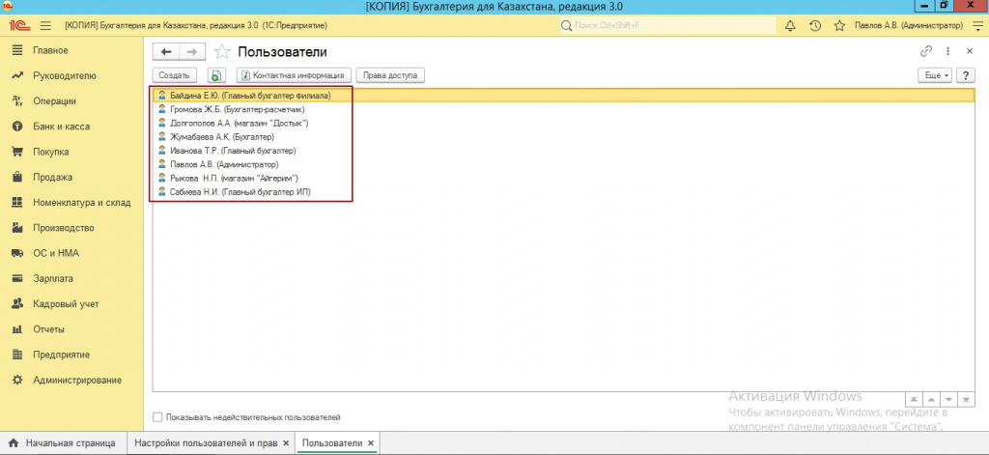Open Павлов А.В. (Администратор) user menu

909,26
